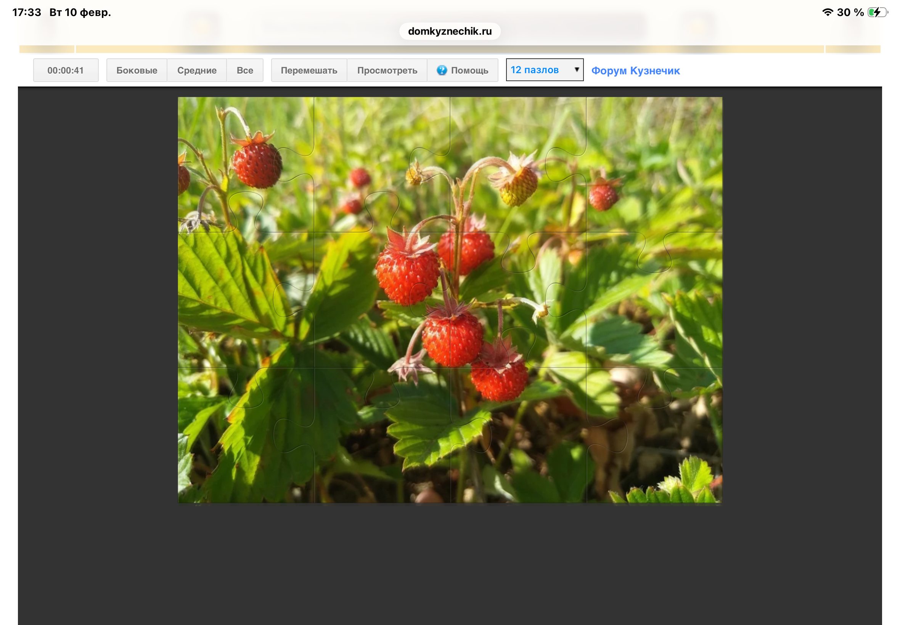Show middle pieces with Средние
The height and width of the screenshot is (625, 900).
pyautogui.click(x=197, y=70)
